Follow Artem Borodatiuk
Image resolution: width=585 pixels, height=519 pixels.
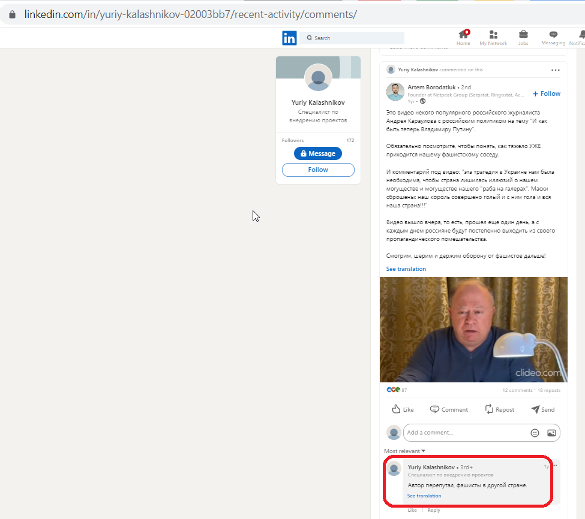tap(547, 93)
